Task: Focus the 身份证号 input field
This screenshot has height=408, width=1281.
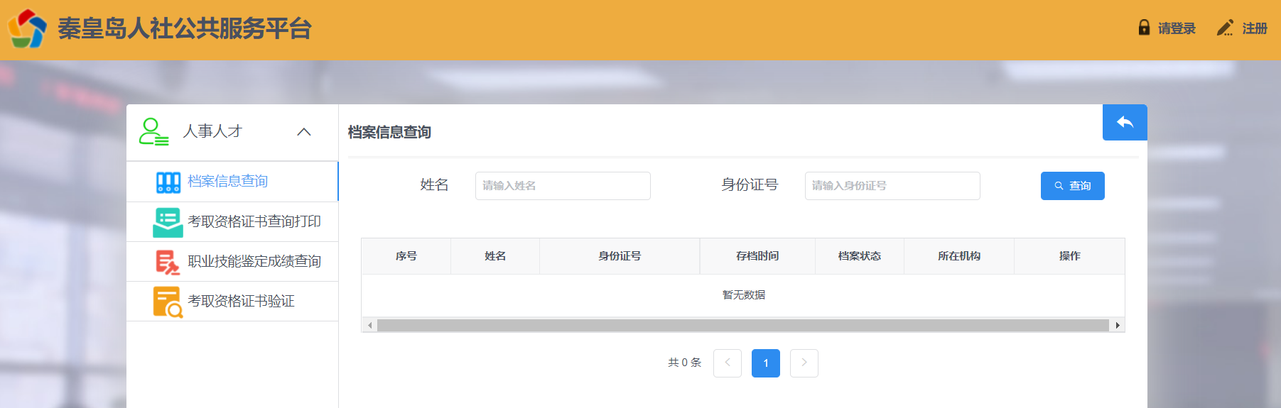Action: click(x=892, y=186)
